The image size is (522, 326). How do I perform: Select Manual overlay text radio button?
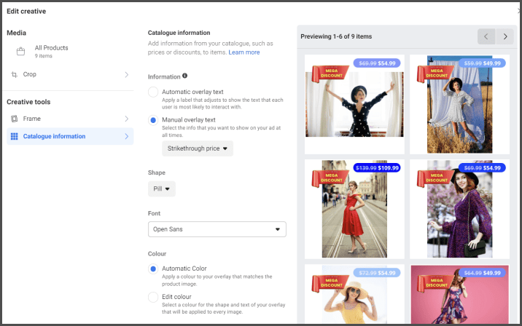153,120
